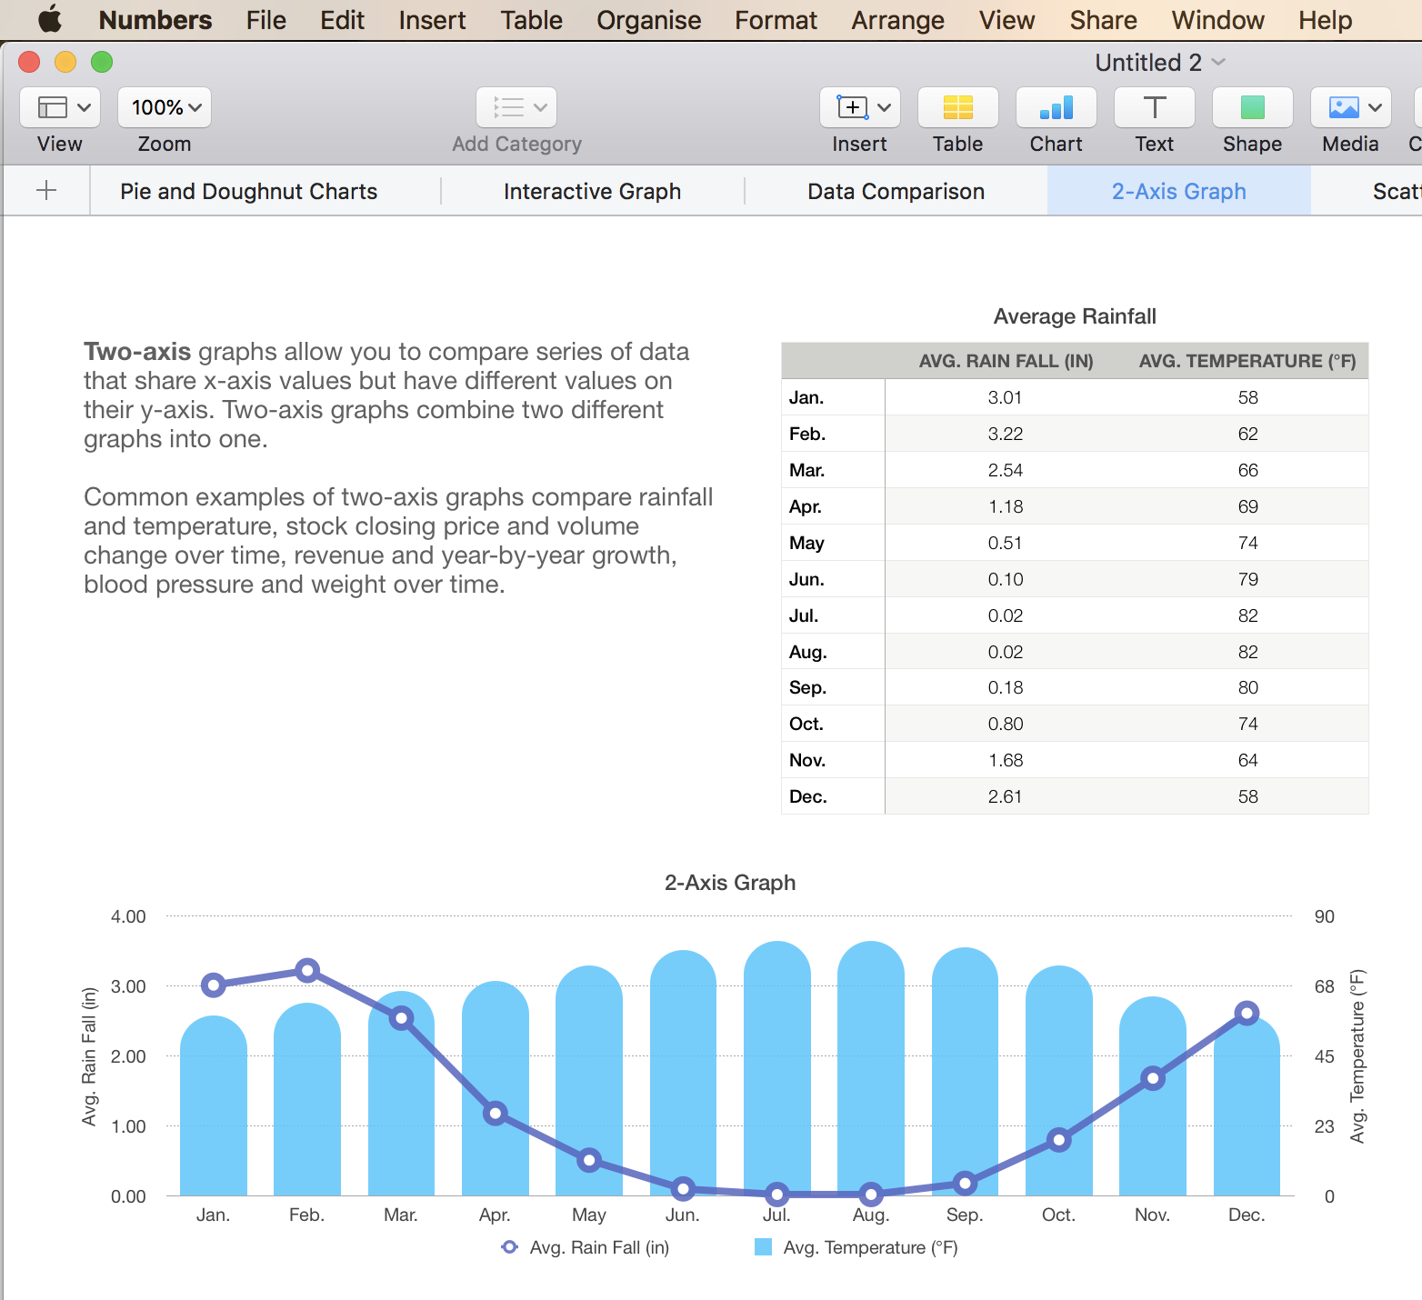
Task: Add a new sheet with plus button
Action: [x=46, y=190]
